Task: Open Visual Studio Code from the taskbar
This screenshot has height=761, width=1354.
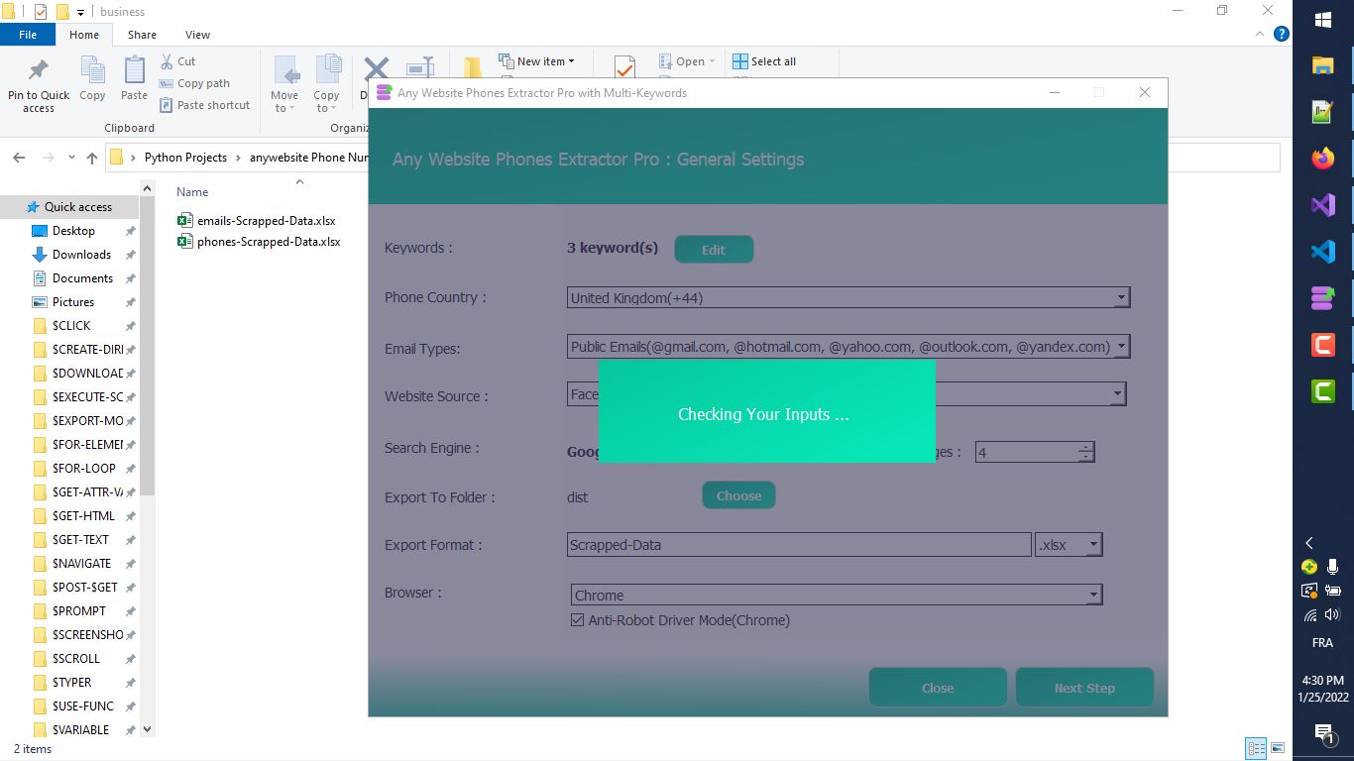Action: coord(1323,252)
